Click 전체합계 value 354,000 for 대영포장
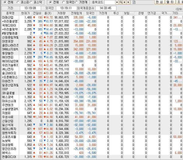Image resolution: width=183 pixels, height=160 pixels. point(79,41)
